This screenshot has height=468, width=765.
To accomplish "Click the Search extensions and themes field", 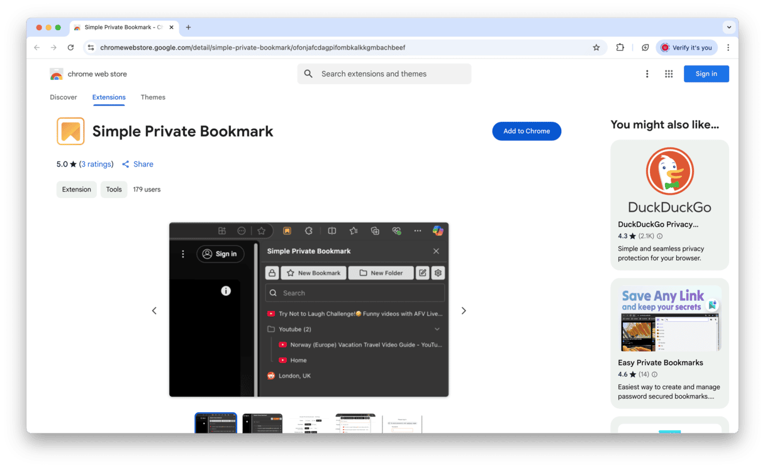I will [x=384, y=74].
